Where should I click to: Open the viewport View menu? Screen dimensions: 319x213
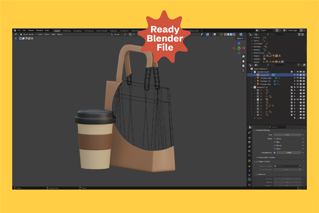click(40, 34)
